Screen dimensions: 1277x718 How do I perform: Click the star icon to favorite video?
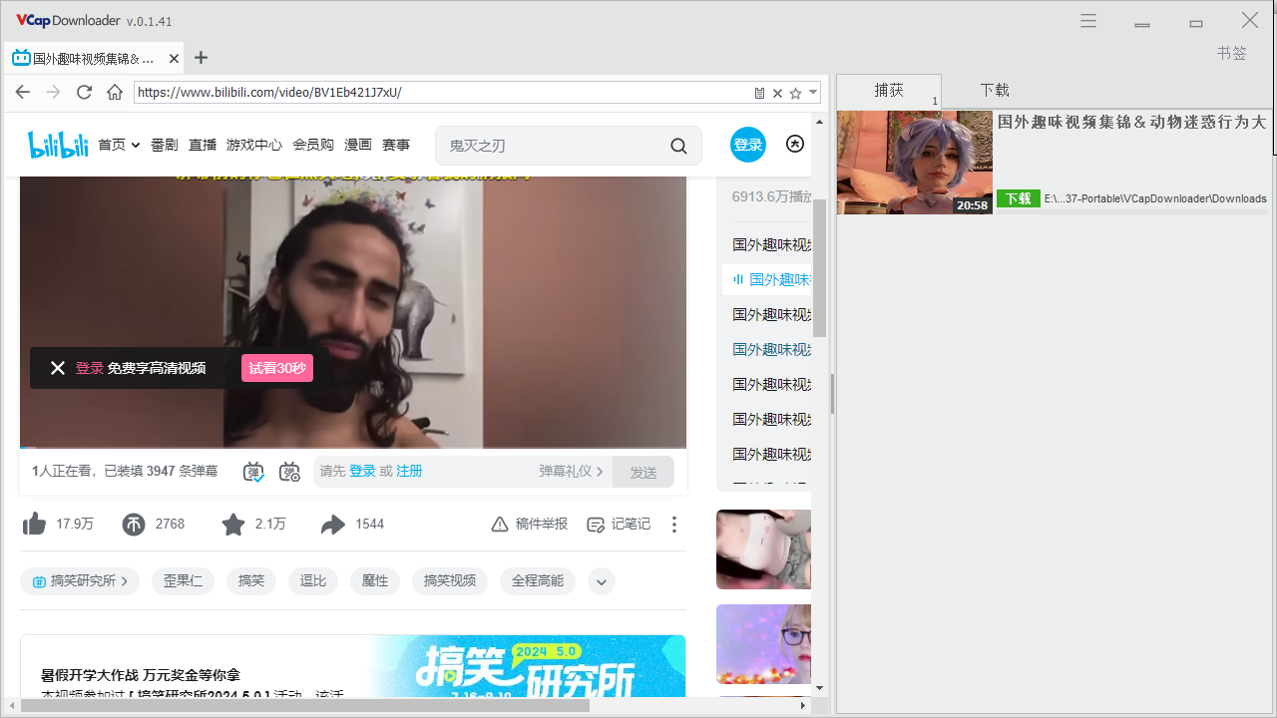click(233, 524)
